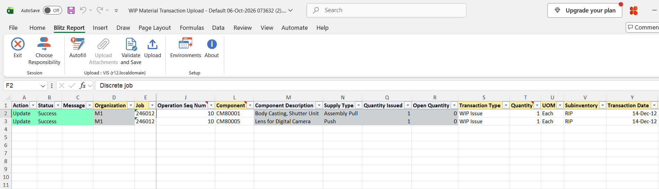Image resolution: width=659 pixels, height=189 pixels.
Task: Open the Action column filter
Action: tap(33, 105)
